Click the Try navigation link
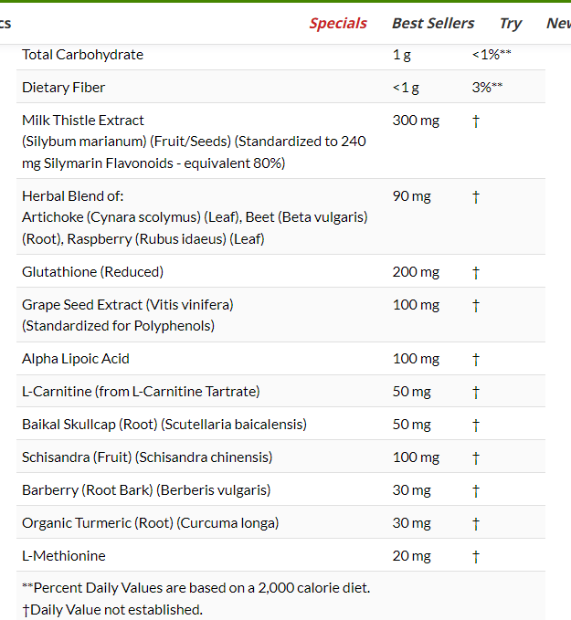The height and width of the screenshot is (620, 571). pyautogui.click(x=511, y=24)
